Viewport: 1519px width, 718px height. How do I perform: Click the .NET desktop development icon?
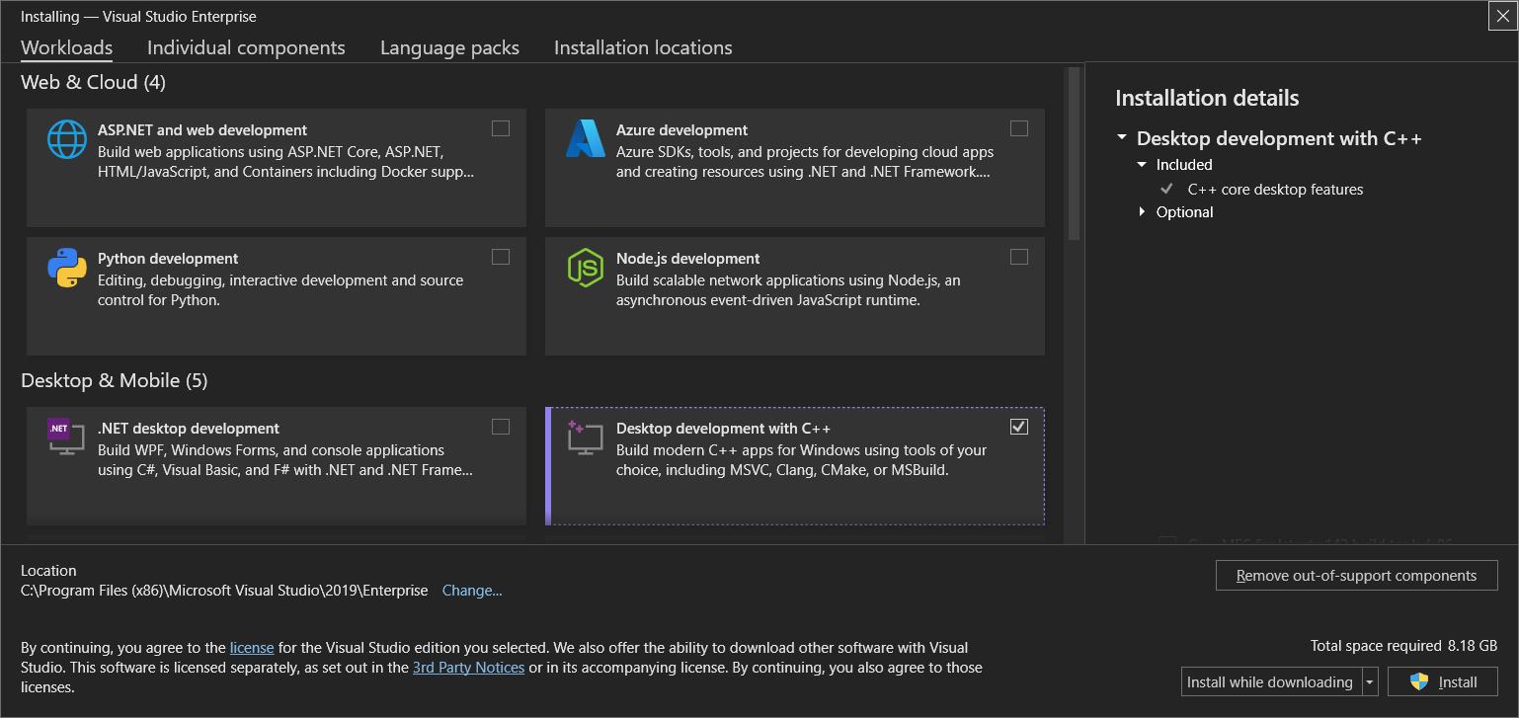66,437
